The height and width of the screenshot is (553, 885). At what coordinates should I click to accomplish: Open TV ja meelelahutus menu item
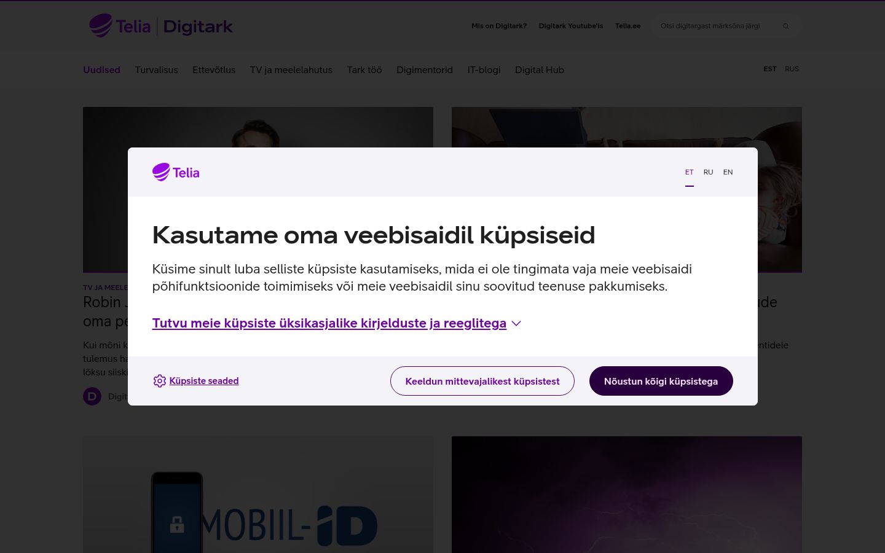point(291,70)
